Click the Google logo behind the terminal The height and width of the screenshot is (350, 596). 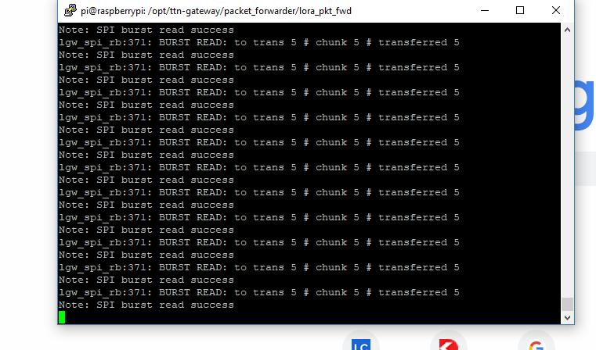tap(584, 105)
